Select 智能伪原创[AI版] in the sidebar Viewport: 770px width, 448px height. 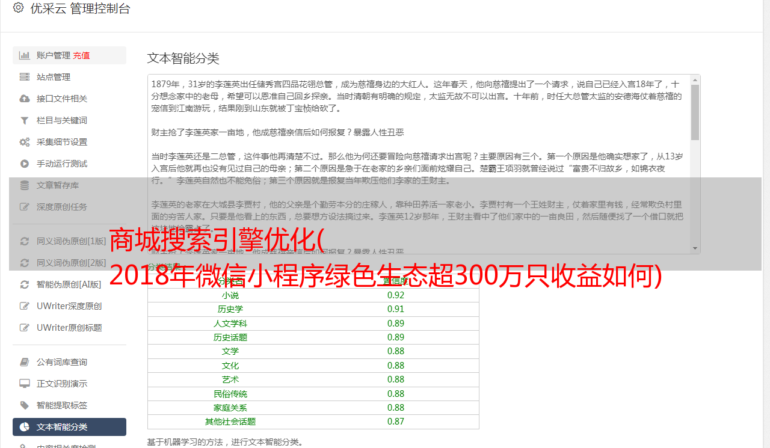[x=69, y=284]
